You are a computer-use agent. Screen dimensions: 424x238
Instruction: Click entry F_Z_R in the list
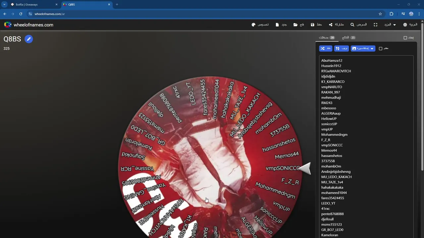point(326,140)
